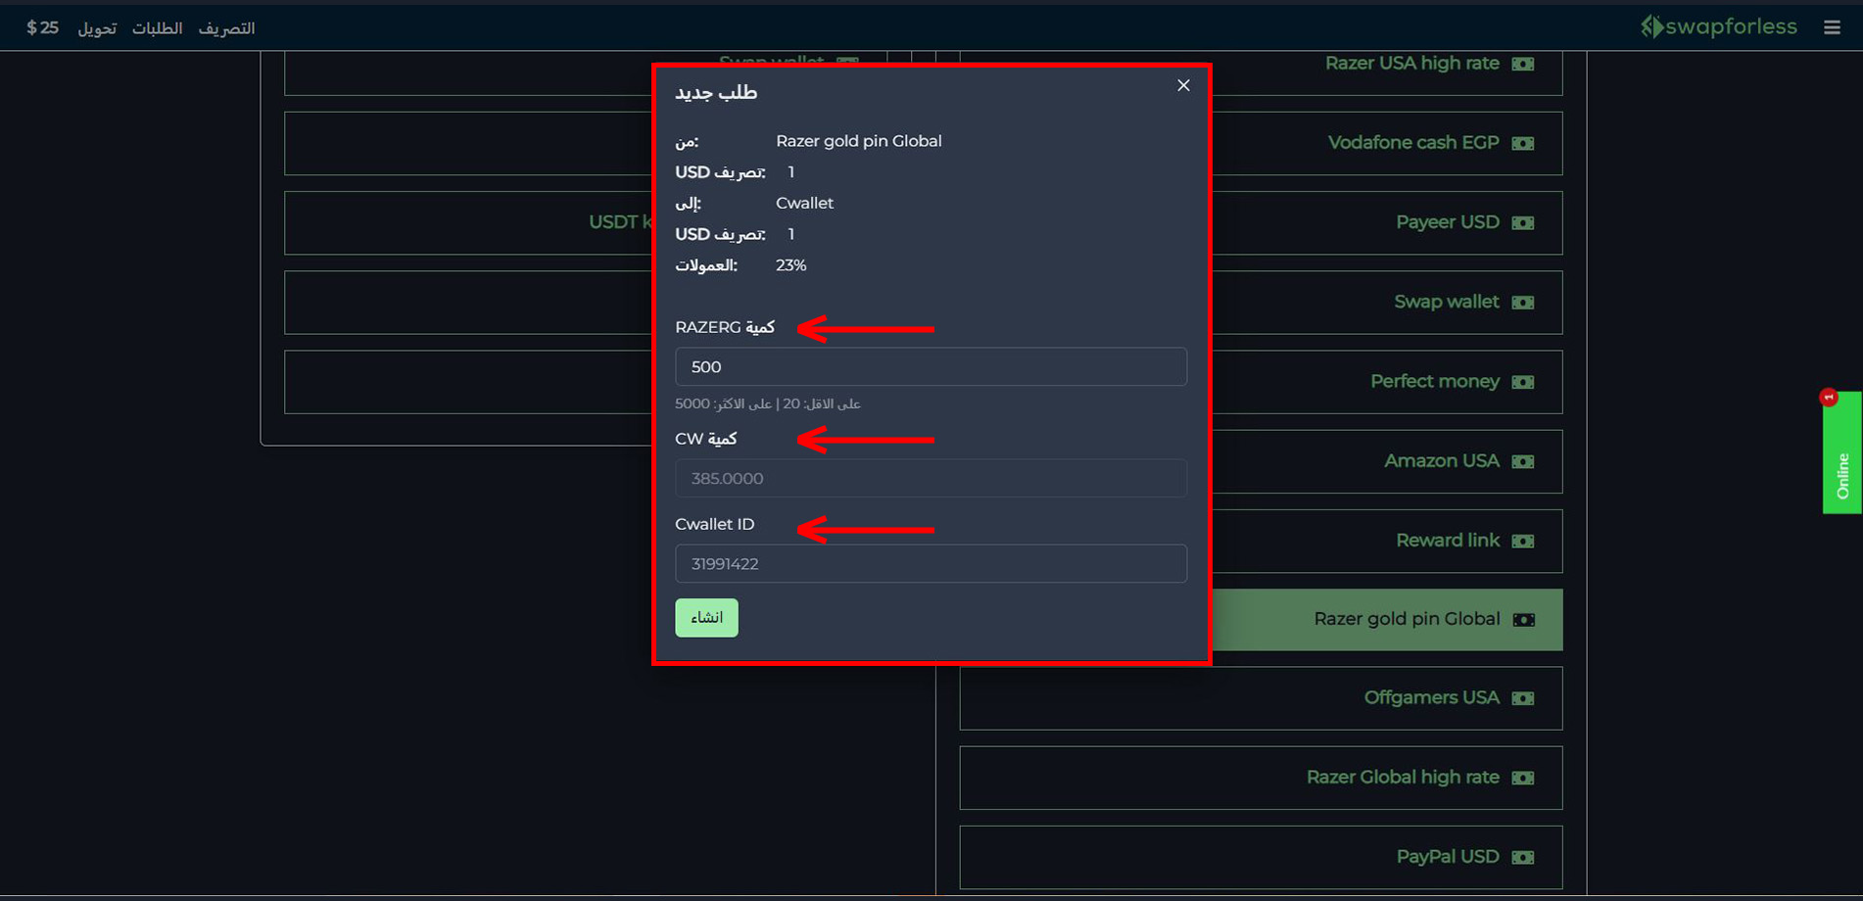Click money icon beside Swap wallet on right
1863x901 pixels.
pos(1523,303)
